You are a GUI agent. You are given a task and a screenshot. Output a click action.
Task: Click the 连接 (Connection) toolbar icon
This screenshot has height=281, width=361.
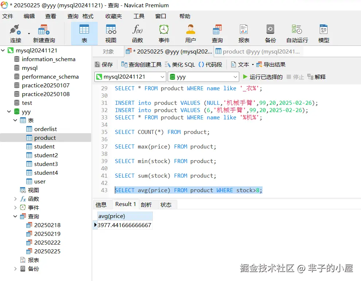coord(15,33)
